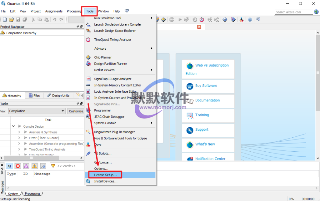Click the red TimeQuest Timing Analyzer toolbar icon
This screenshot has height=201, width=320.
click(x=202, y=20)
